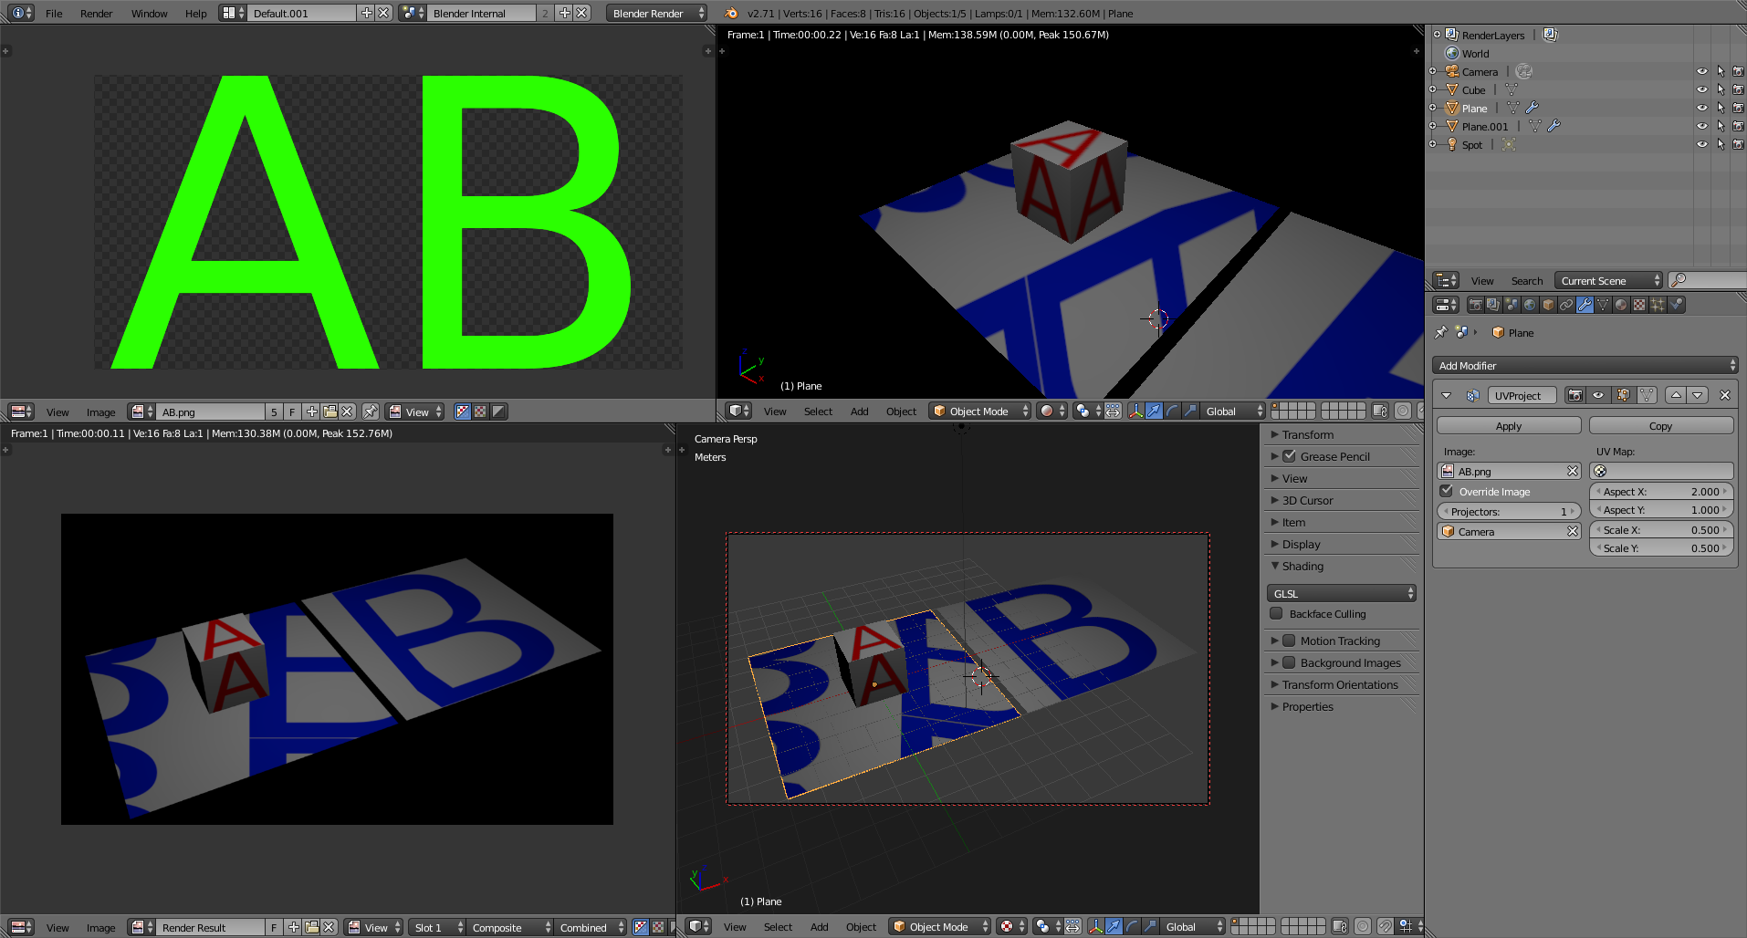Image resolution: width=1747 pixels, height=938 pixels.
Task: Select the rotate manipulator in top viewport header
Action: pyautogui.click(x=1172, y=411)
